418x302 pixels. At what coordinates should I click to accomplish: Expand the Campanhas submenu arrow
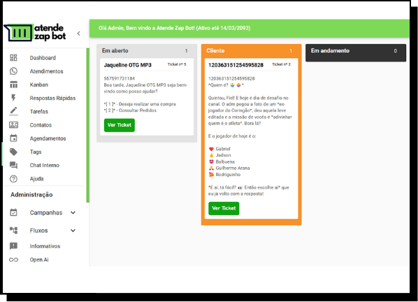pyautogui.click(x=73, y=213)
